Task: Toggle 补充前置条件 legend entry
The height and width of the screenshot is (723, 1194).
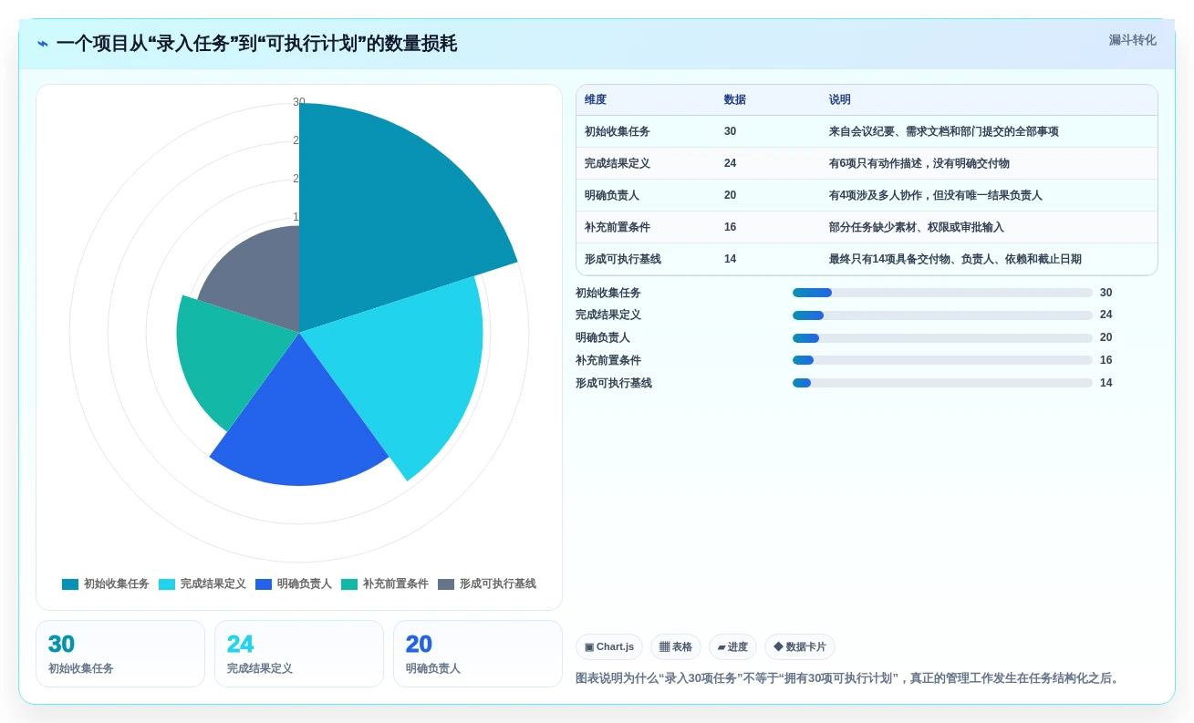Action: pyautogui.click(x=385, y=584)
